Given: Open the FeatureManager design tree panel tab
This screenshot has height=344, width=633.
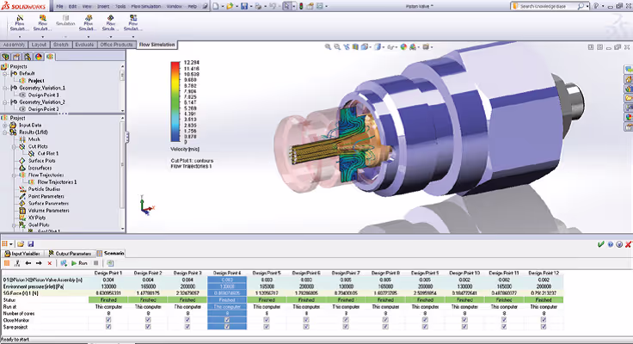Looking at the screenshot, I should (6, 57).
